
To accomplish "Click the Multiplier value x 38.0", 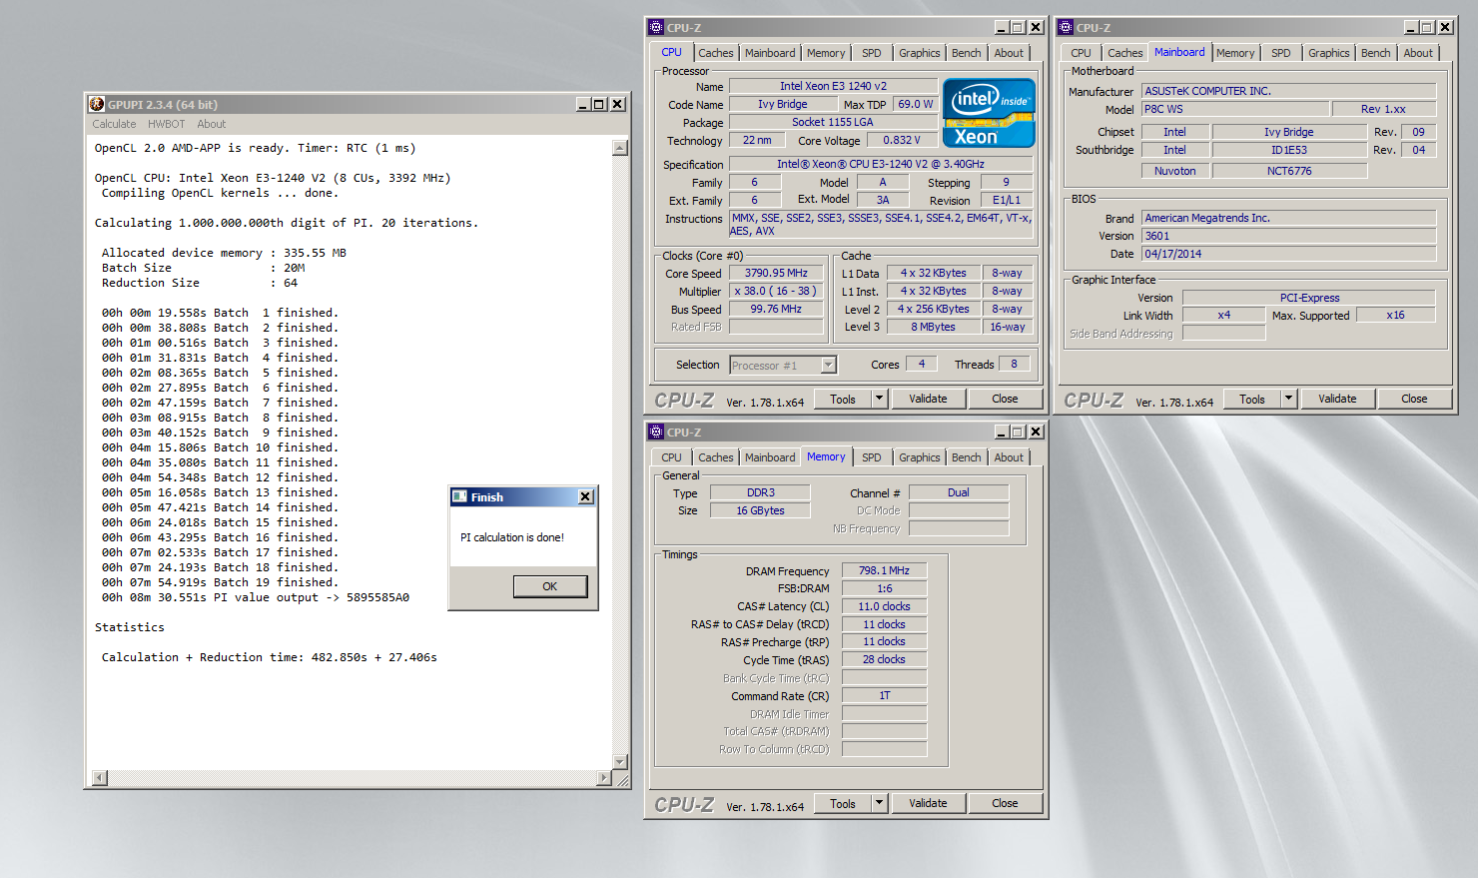I will tap(776, 291).
